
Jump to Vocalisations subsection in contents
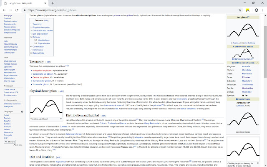(44, 40)
